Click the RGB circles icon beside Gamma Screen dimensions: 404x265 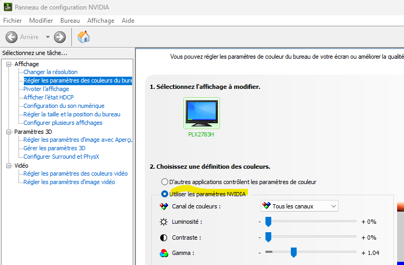[163, 253]
